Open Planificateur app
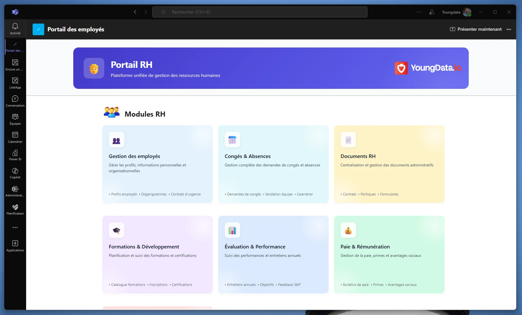 [x=15, y=209]
